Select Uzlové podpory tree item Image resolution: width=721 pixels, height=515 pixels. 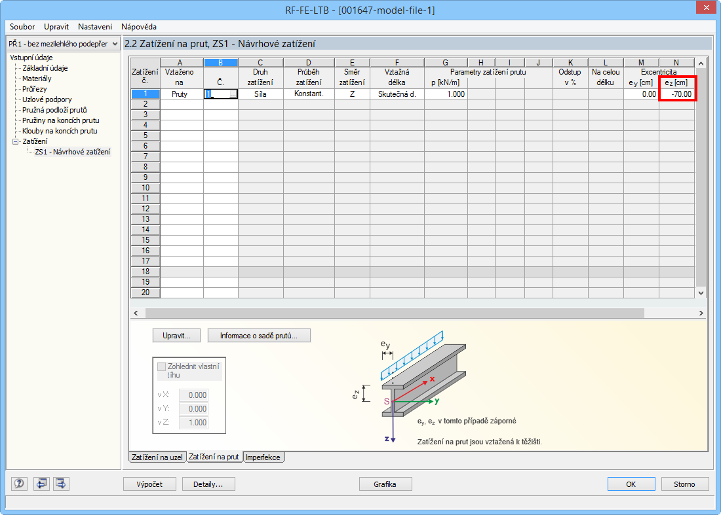pos(47,99)
